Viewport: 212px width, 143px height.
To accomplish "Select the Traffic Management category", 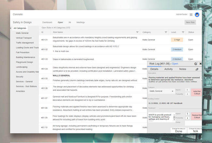I will tap(25, 43).
